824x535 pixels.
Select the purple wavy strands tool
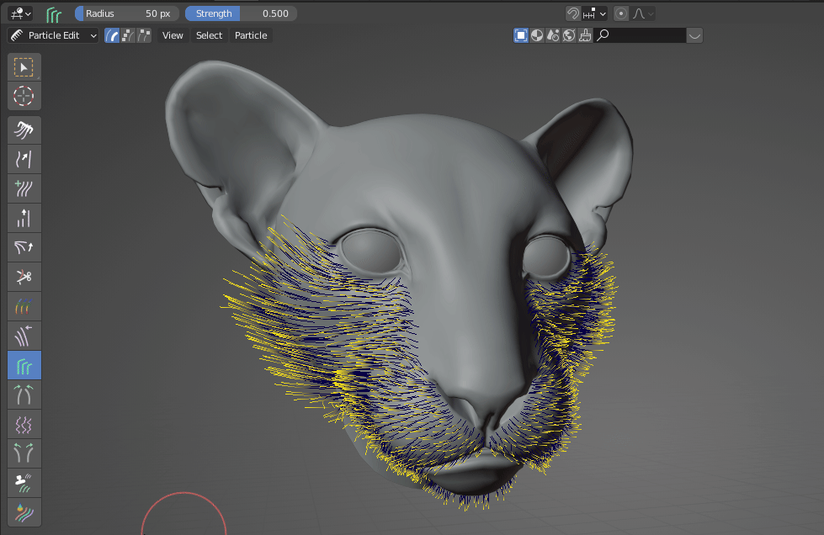tap(24, 424)
